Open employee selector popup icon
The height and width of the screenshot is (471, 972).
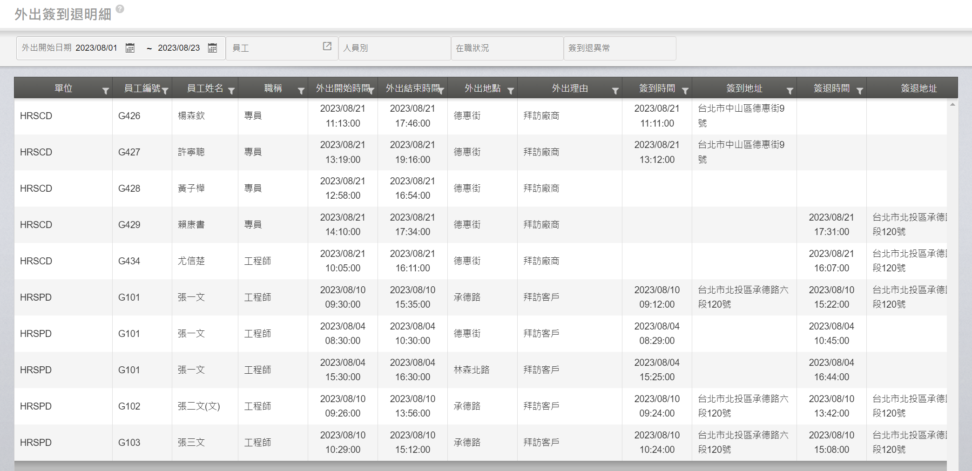point(327,46)
